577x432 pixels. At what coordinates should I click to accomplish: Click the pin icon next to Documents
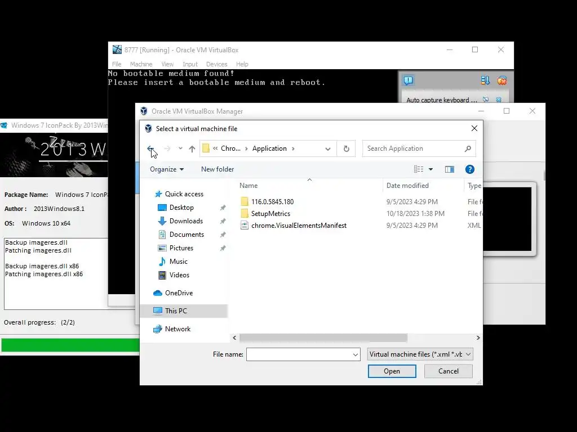click(223, 235)
